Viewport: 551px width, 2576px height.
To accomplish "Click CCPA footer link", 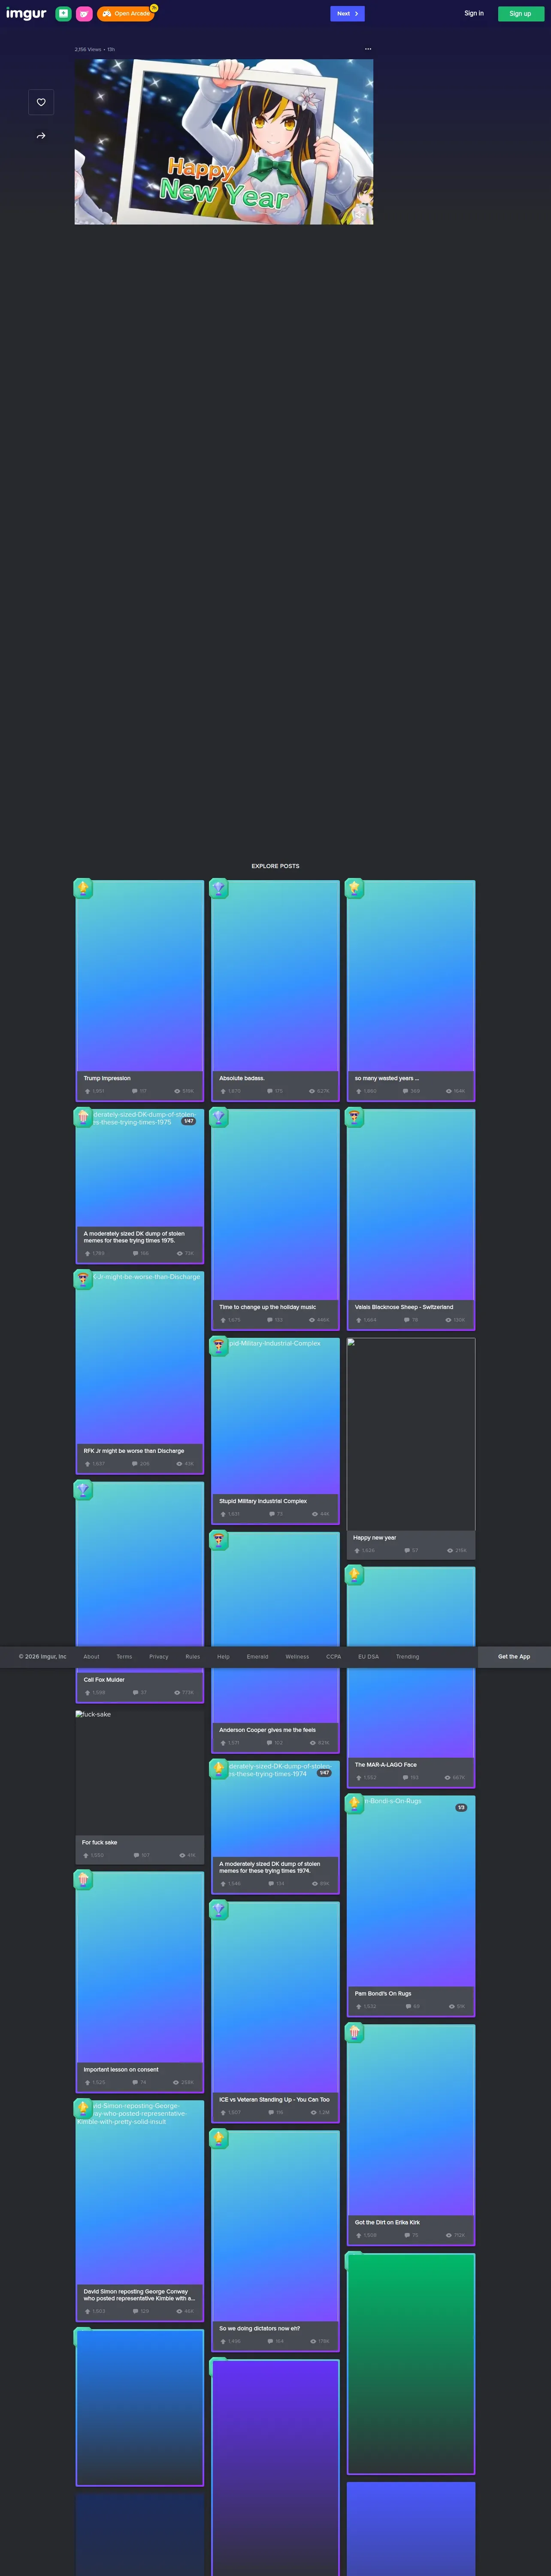I will [x=334, y=1656].
